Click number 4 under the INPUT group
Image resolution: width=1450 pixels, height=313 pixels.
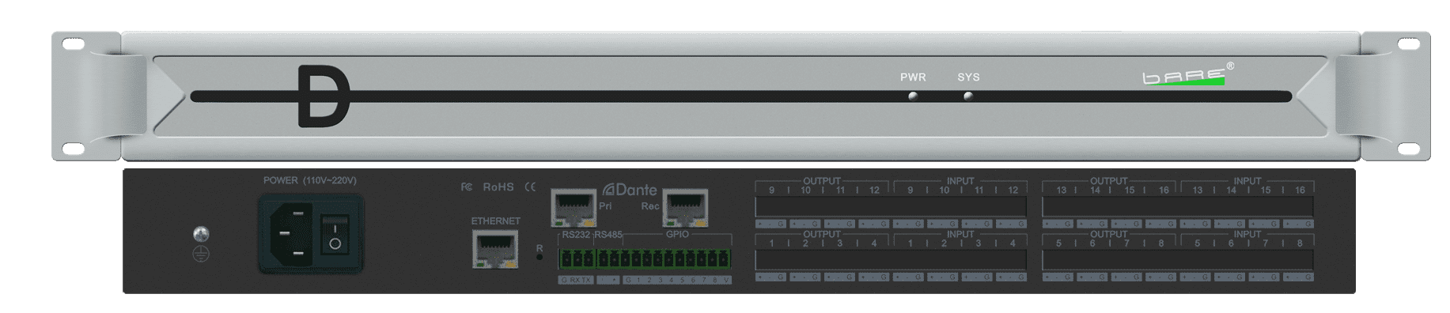(x=1013, y=243)
